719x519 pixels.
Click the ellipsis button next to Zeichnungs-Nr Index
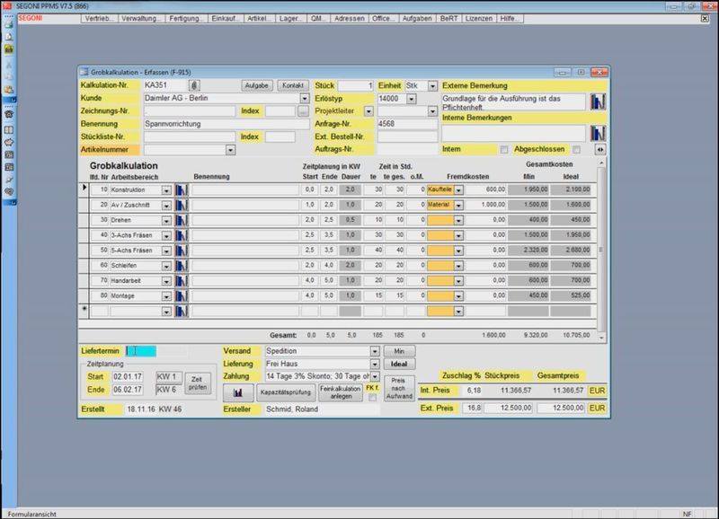[x=303, y=110]
